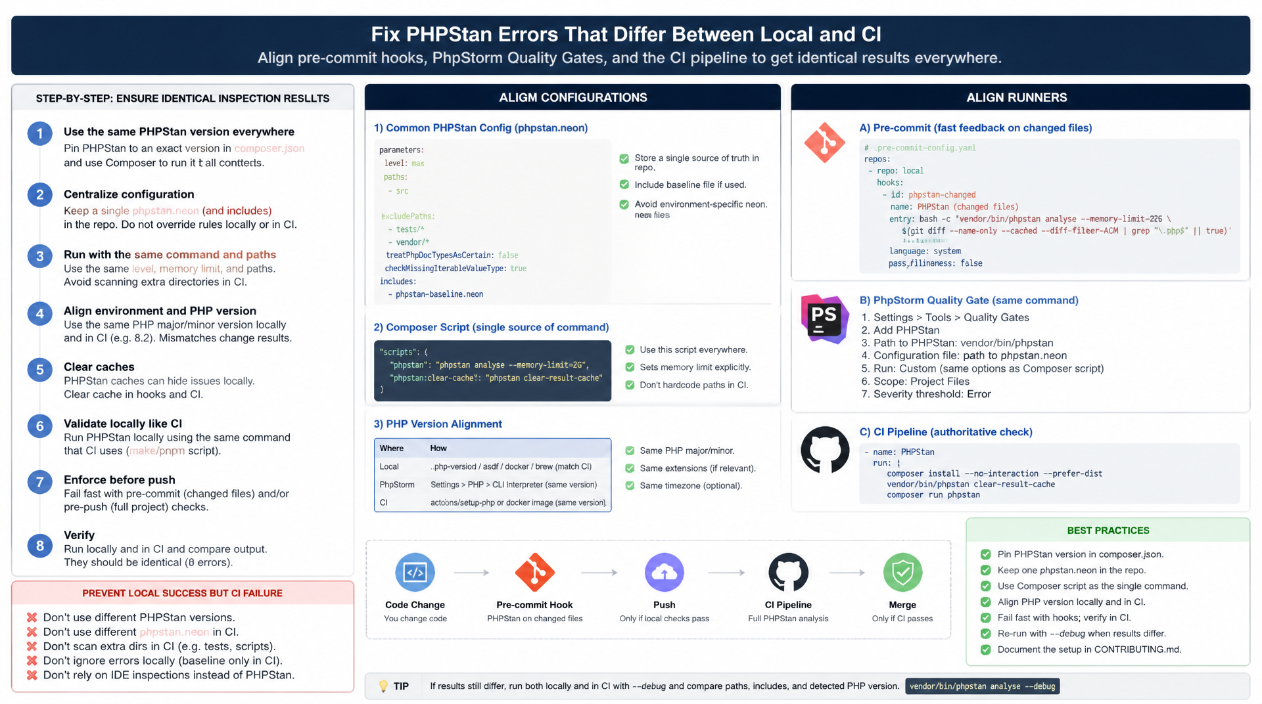Click step 7 circle 'Enforce before push'
Screen dimensions: 1262x704
(x=40, y=483)
